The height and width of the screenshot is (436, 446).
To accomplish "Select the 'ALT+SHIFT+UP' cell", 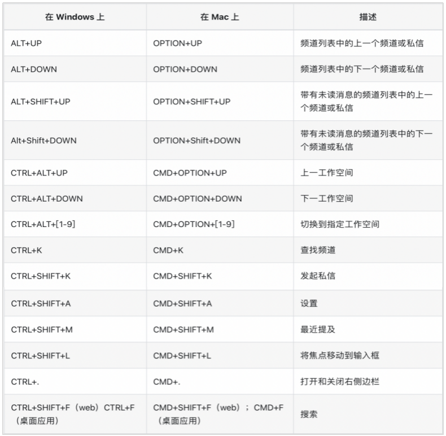I will pos(75,101).
